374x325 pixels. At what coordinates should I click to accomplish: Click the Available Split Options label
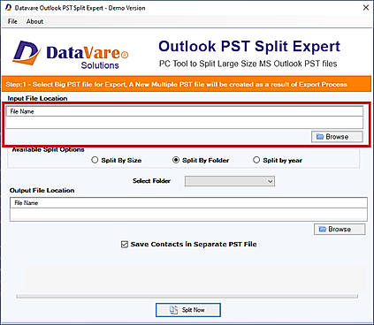click(x=48, y=149)
